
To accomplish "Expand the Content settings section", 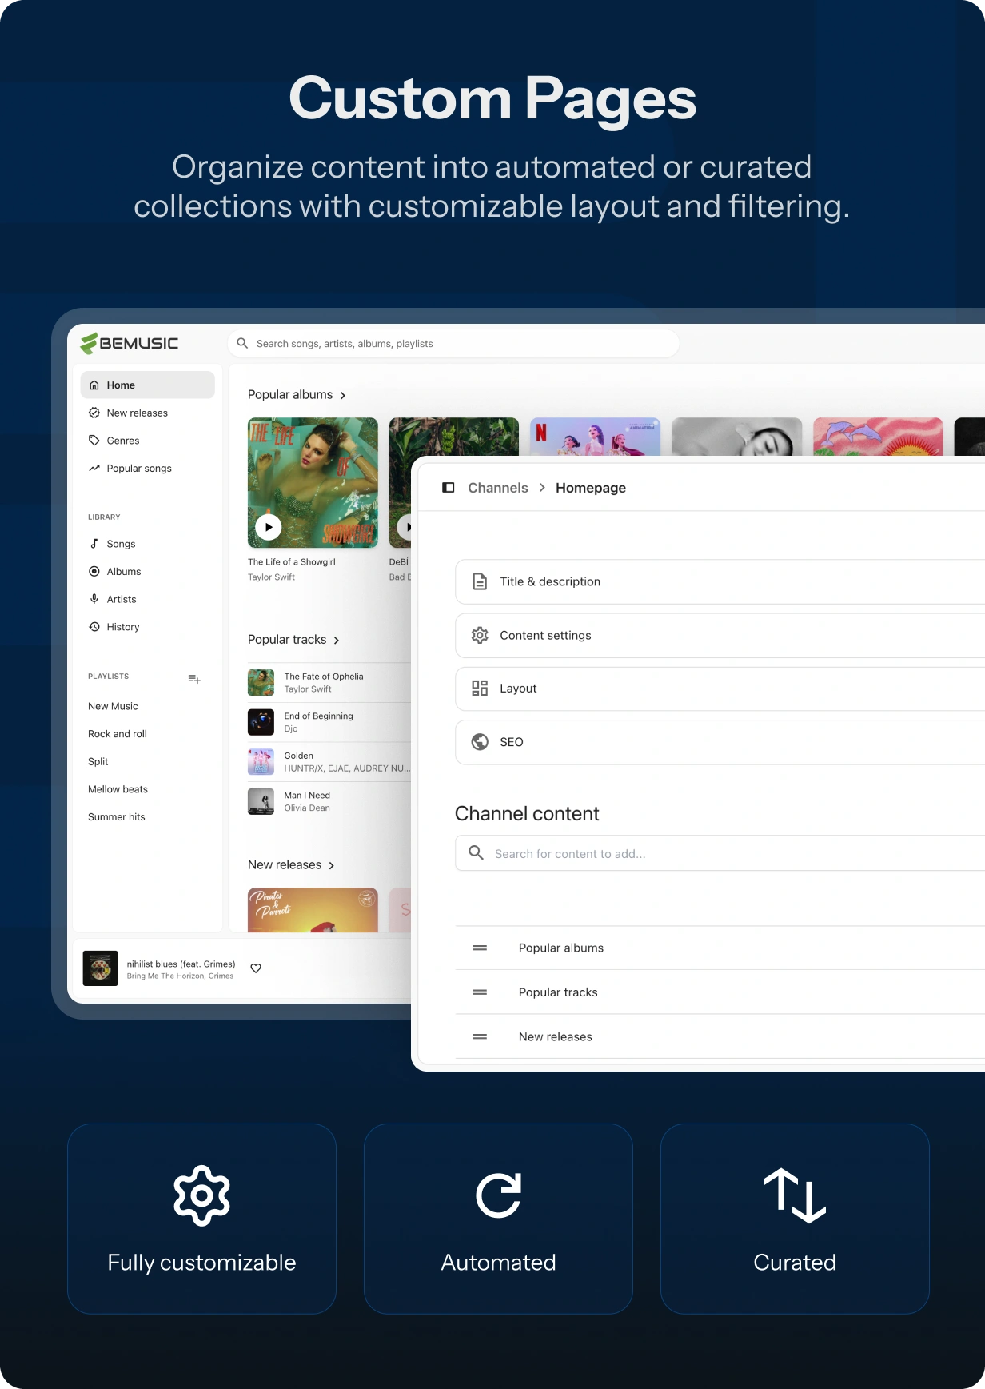I will click(x=720, y=635).
